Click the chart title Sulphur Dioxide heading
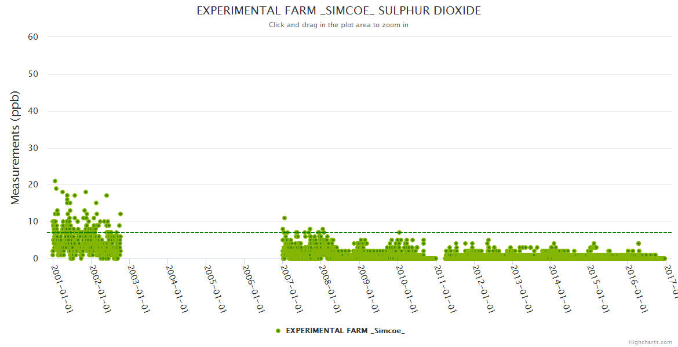Image resolution: width=678 pixels, height=347 pixels. coord(338,11)
